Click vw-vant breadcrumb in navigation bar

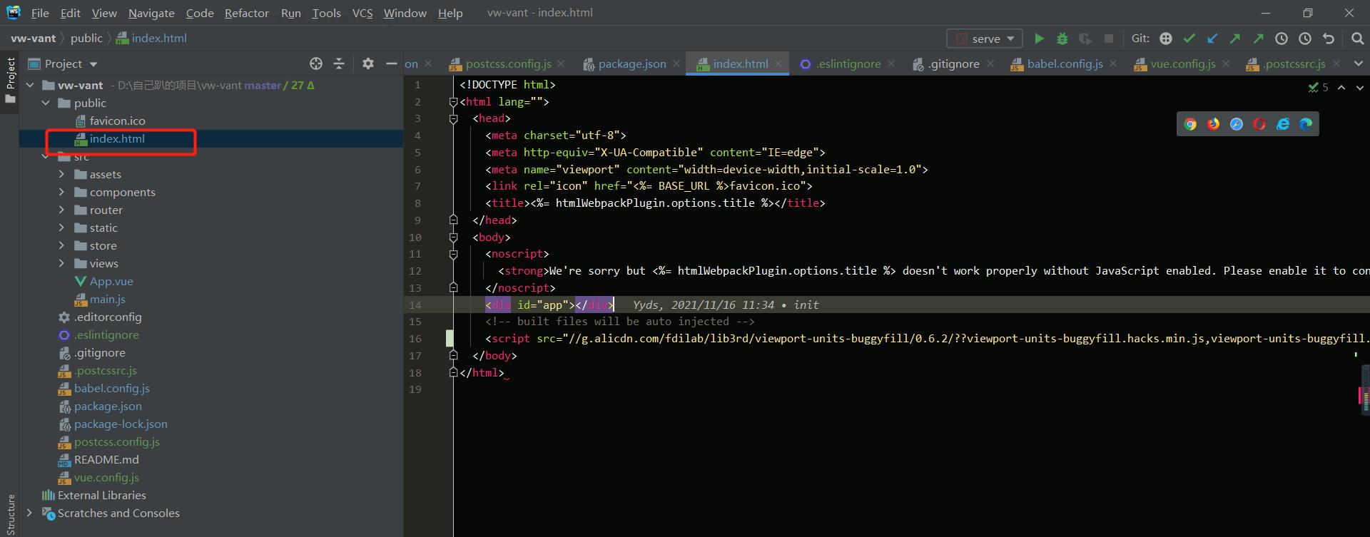(x=33, y=38)
